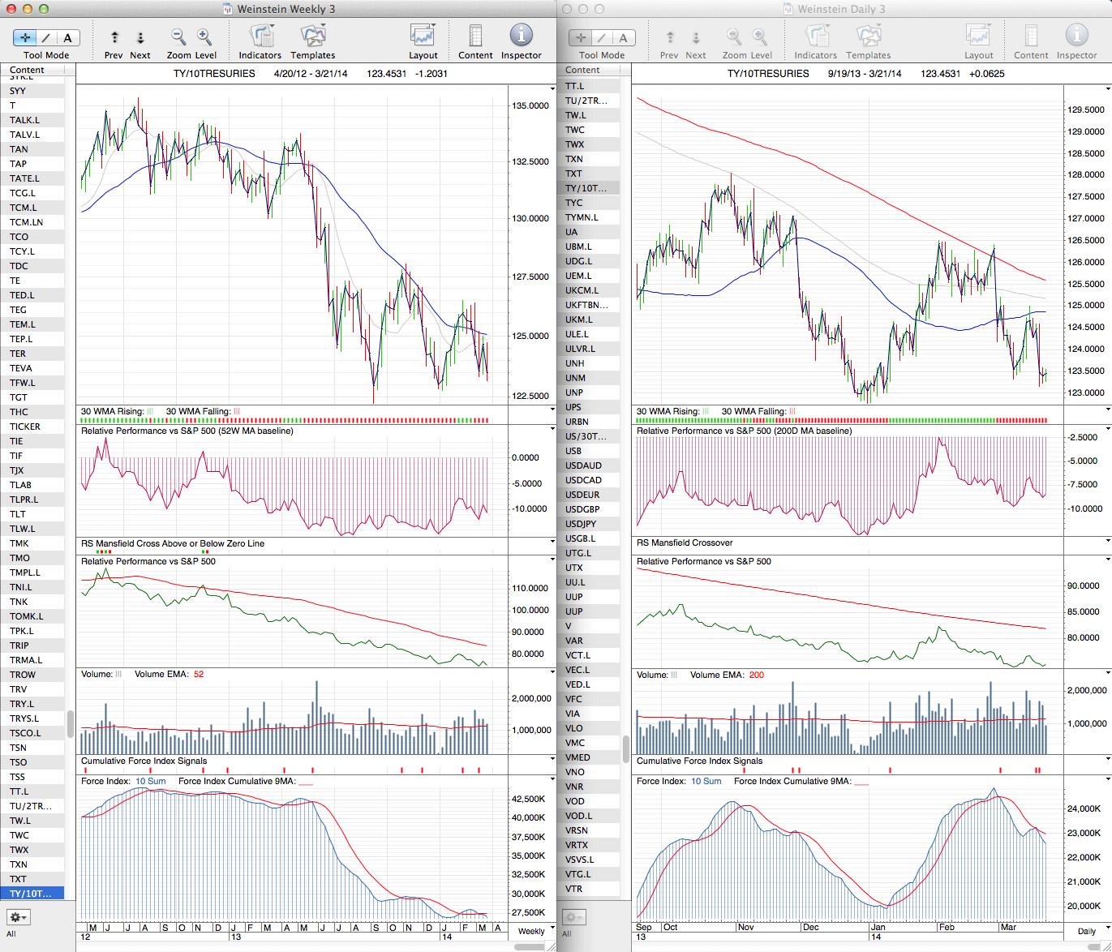
Task: Click the Weekly ticker list scrollbar
Action: tap(71, 722)
